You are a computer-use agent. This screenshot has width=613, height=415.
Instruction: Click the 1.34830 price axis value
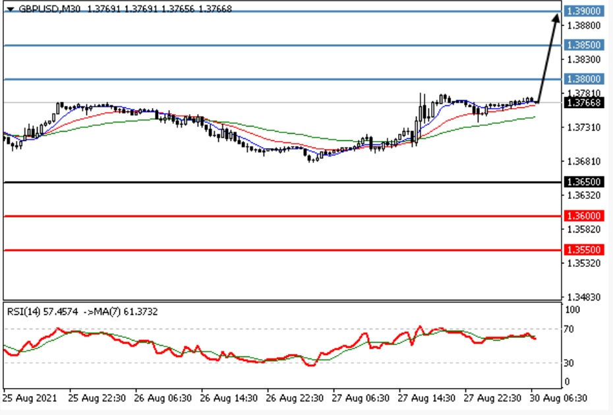tap(584, 297)
